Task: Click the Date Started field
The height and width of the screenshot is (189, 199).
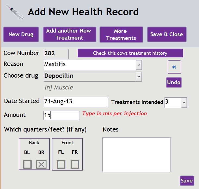Action: pos(76,102)
